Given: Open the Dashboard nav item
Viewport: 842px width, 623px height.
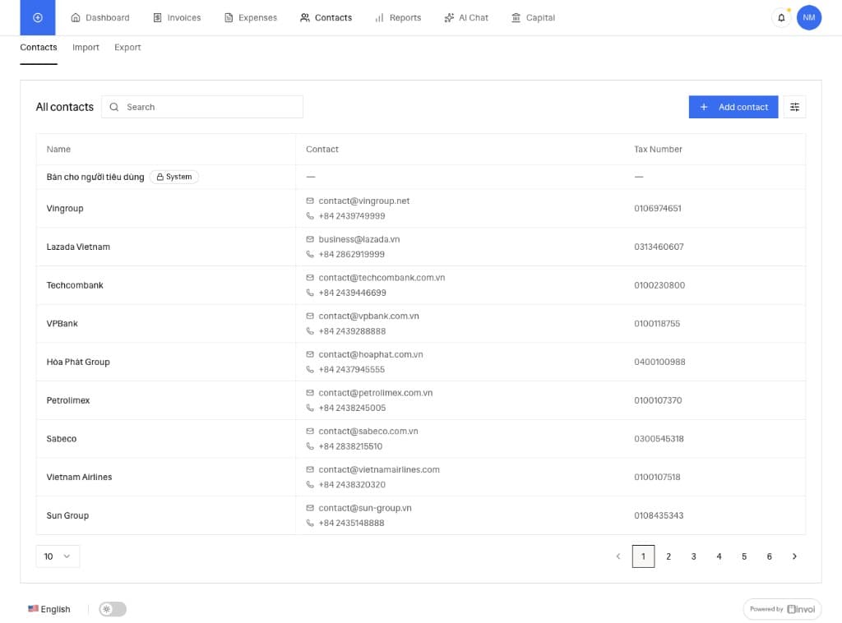Looking at the screenshot, I should 100,18.
